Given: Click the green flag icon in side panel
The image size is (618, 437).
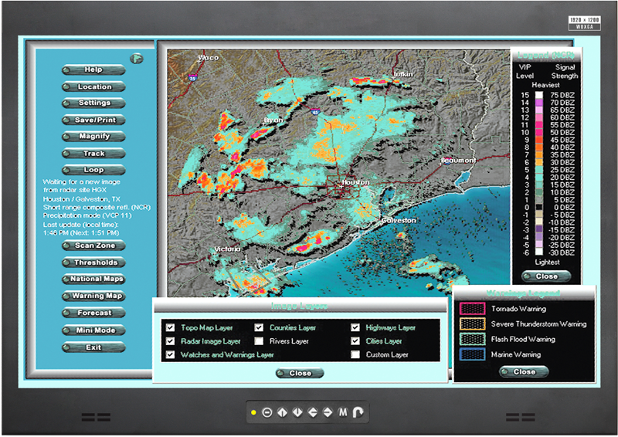Looking at the screenshot, I should pyautogui.click(x=137, y=57).
